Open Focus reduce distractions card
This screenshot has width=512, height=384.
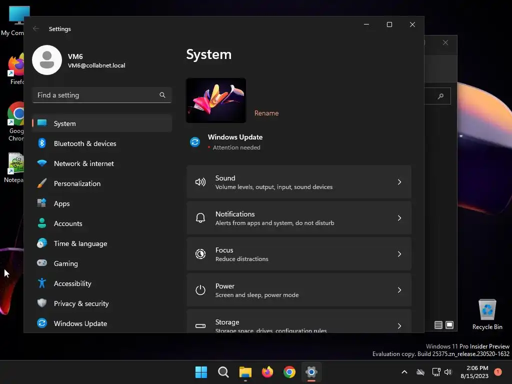[x=299, y=253]
